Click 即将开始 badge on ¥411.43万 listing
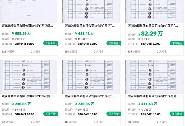The width and height of the screenshot is (185, 126). click(x=177, y=114)
